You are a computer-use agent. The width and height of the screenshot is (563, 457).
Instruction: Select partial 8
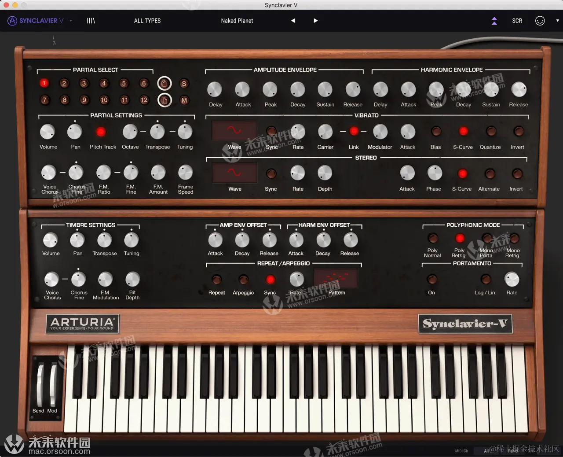coord(64,100)
